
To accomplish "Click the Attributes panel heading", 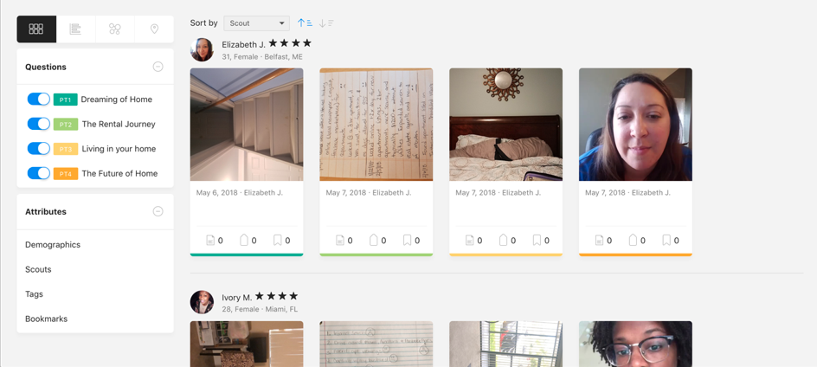I will tap(46, 212).
